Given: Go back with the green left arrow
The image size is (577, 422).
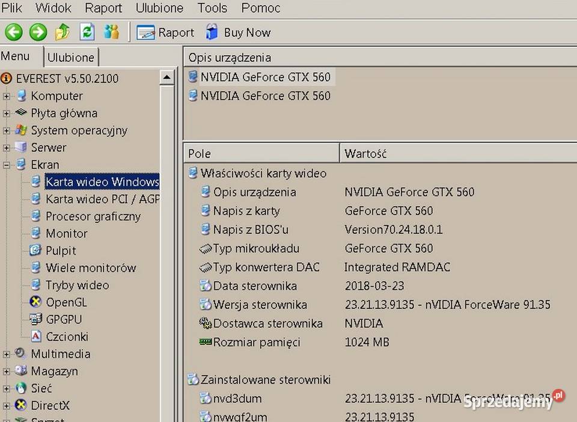Looking at the screenshot, I should tap(14, 32).
